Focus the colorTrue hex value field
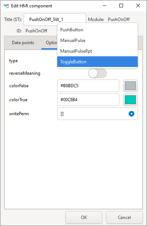 (x=88, y=100)
